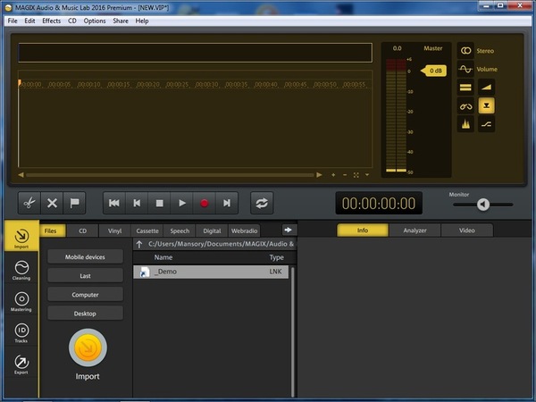The width and height of the screenshot is (536, 402).
Task: Click the delete X tool button
Action: point(52,203)
